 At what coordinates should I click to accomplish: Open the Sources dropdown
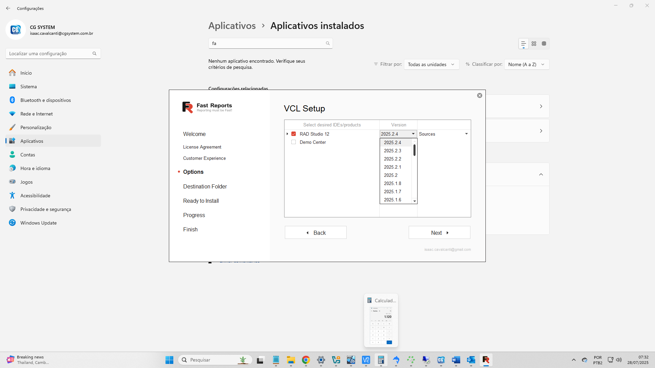443,134
